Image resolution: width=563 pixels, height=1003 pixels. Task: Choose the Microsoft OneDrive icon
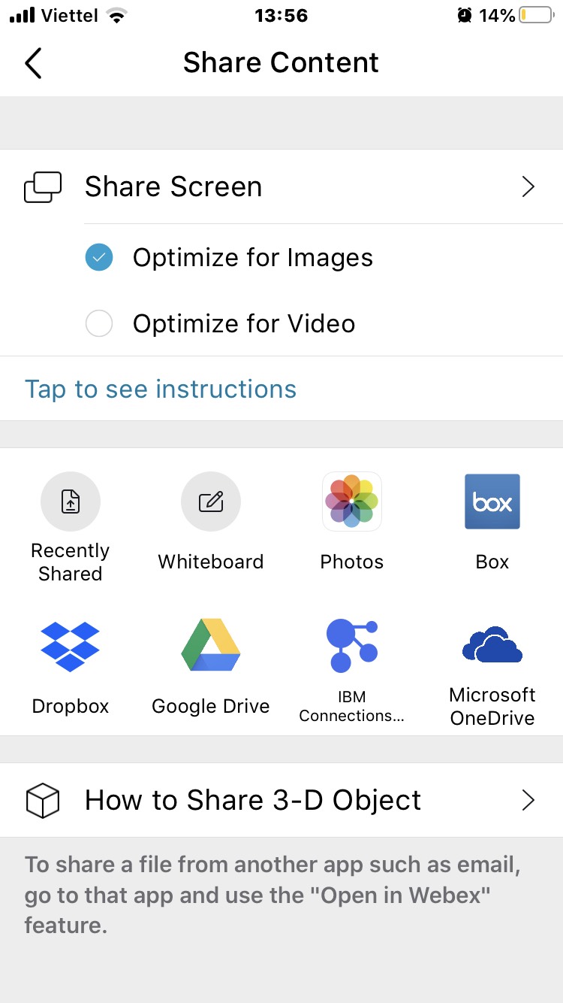point(492,646)
